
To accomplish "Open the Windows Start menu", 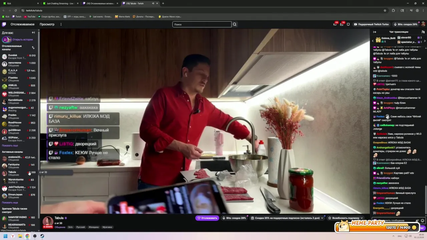I will [5, 236].
